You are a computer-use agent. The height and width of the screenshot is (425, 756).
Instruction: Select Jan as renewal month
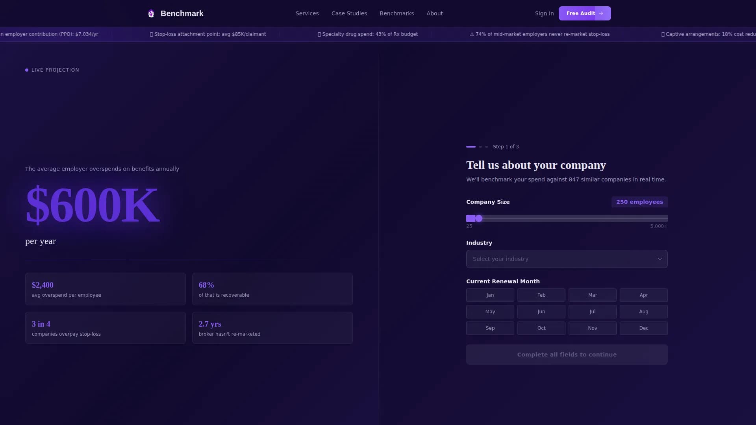490,295
